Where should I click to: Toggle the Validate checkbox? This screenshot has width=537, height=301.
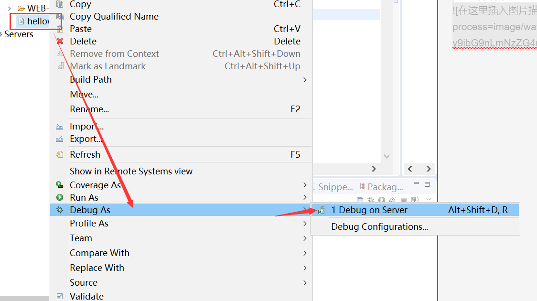coord(60,296)
